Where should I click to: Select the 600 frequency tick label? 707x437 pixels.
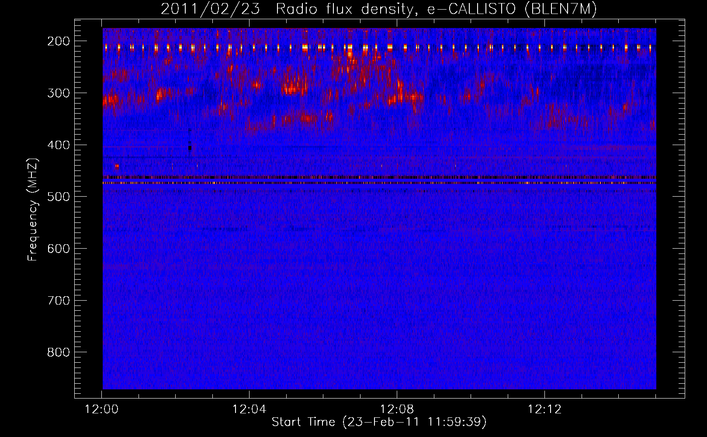point(59,249)
